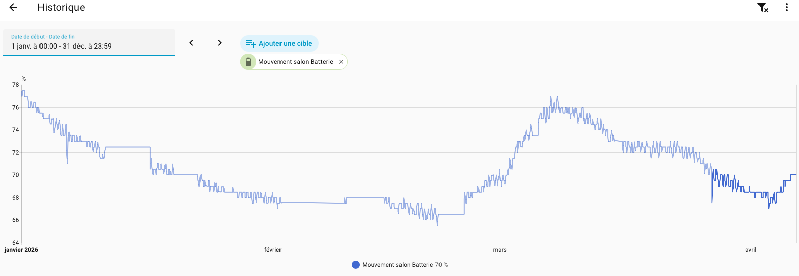Screen dimensions: 799x276
Task: Click the legend text Mouvement salon Batterie
Action: [397, 265]
